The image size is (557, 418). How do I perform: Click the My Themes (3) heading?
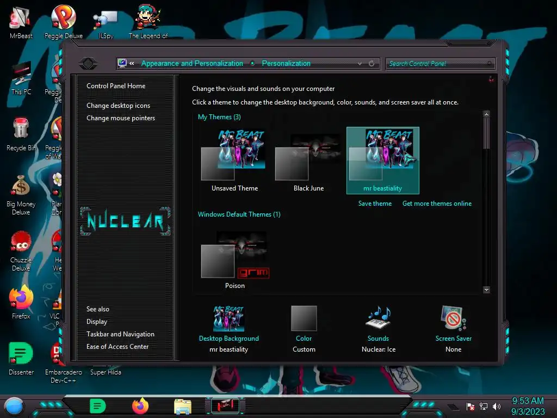point(219,117)
